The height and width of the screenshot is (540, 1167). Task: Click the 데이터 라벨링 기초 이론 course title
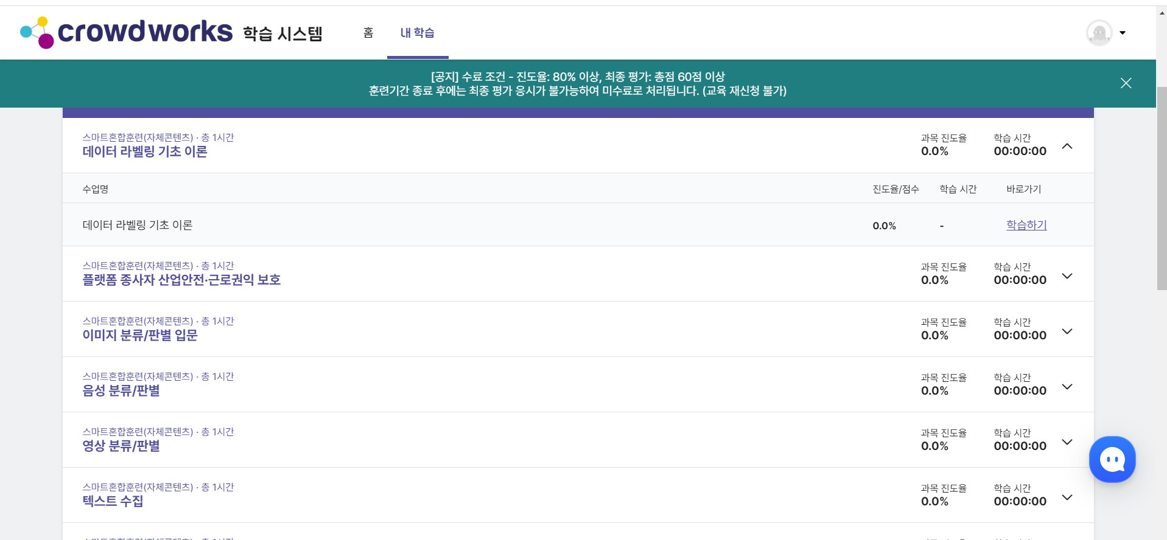[x=145, y=151]
